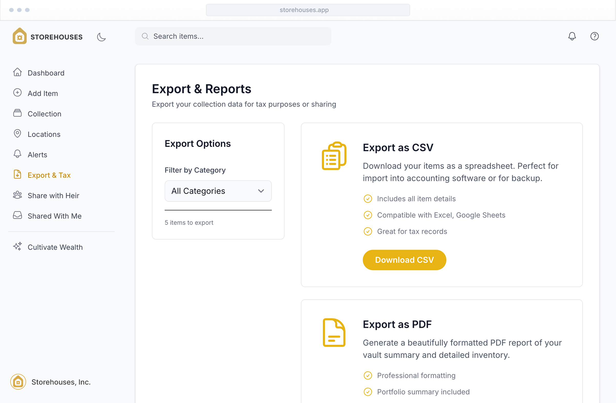The image size is (616, 403).
Task: Click the Cultivate Wealth sparkle icon
Action: pos(17,246)
